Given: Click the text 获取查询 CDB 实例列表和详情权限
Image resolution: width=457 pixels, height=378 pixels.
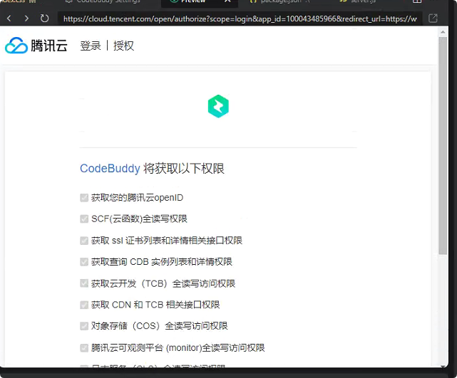Looking at the screenshot, I should pos(162,262).
